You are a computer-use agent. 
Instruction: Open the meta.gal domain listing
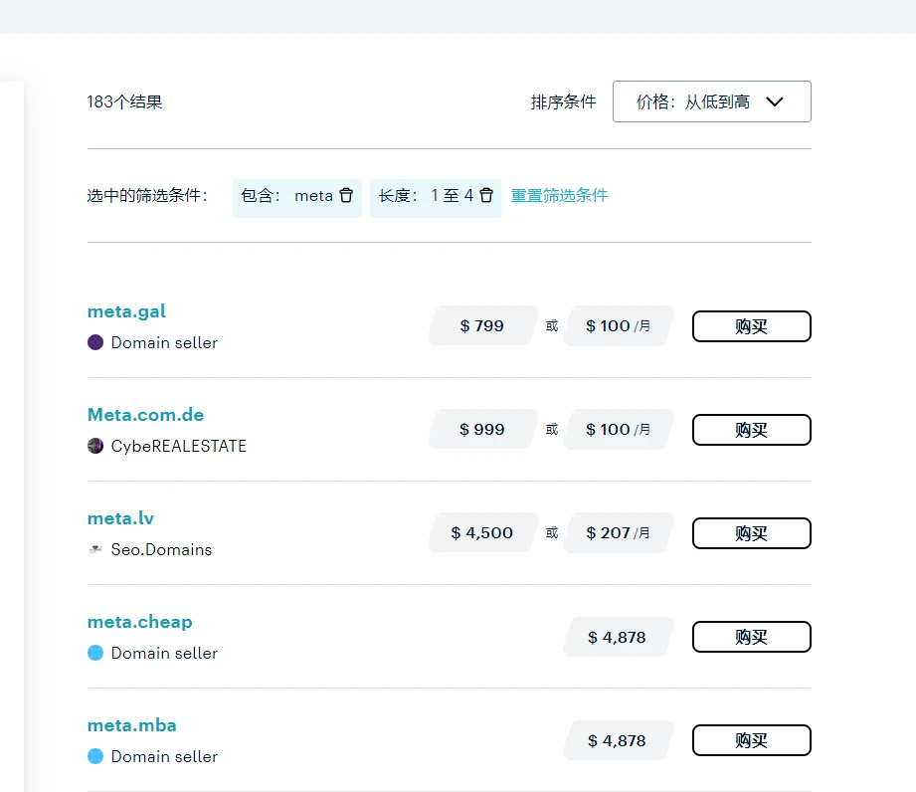coord(126,311)
